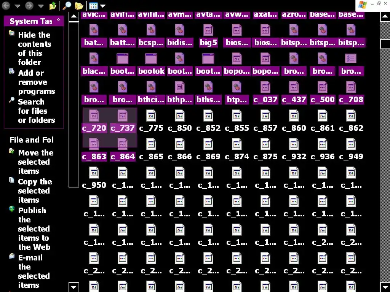Click the c_874 file name label
390x292 pixels.
point(237,157)
